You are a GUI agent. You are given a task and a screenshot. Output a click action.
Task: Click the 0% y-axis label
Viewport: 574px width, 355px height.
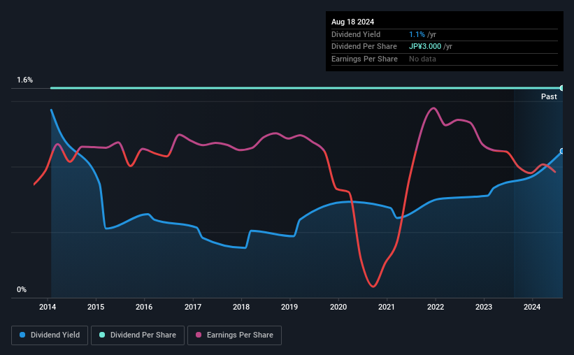point(22,289)
